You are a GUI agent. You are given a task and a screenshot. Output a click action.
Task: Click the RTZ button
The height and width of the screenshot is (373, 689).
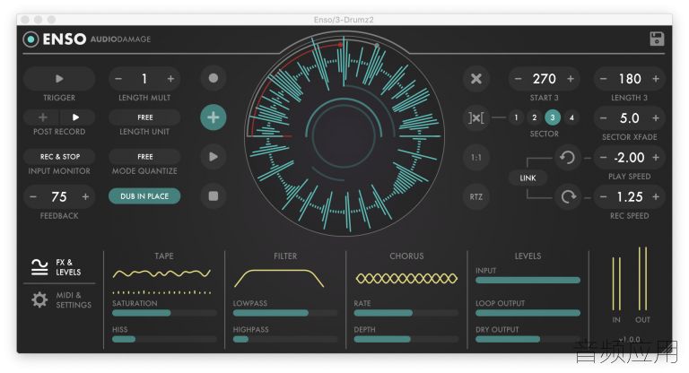click(475, 196)
